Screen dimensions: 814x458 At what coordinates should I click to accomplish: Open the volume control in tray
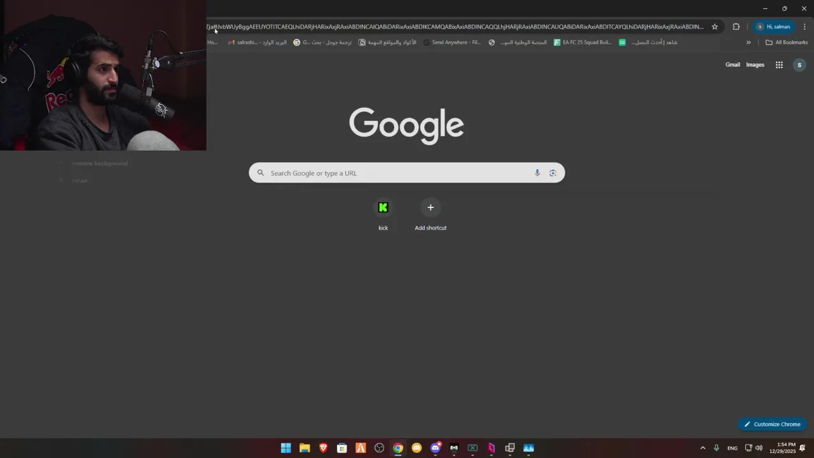759,448
